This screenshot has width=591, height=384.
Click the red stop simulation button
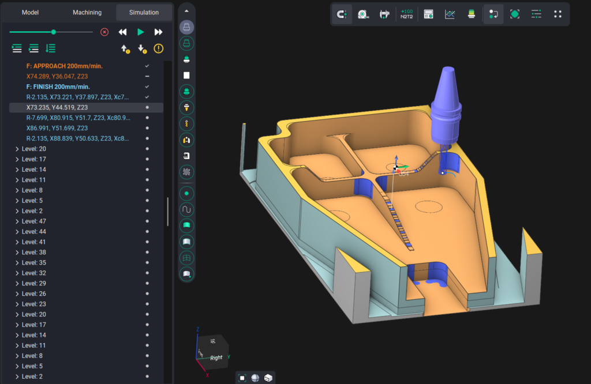click(104, 32)
